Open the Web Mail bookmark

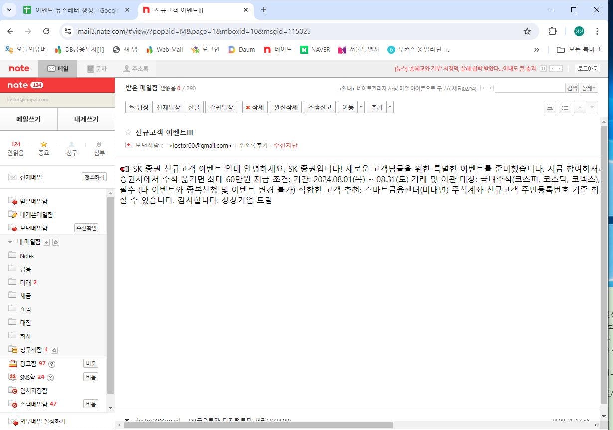(164, 49)
